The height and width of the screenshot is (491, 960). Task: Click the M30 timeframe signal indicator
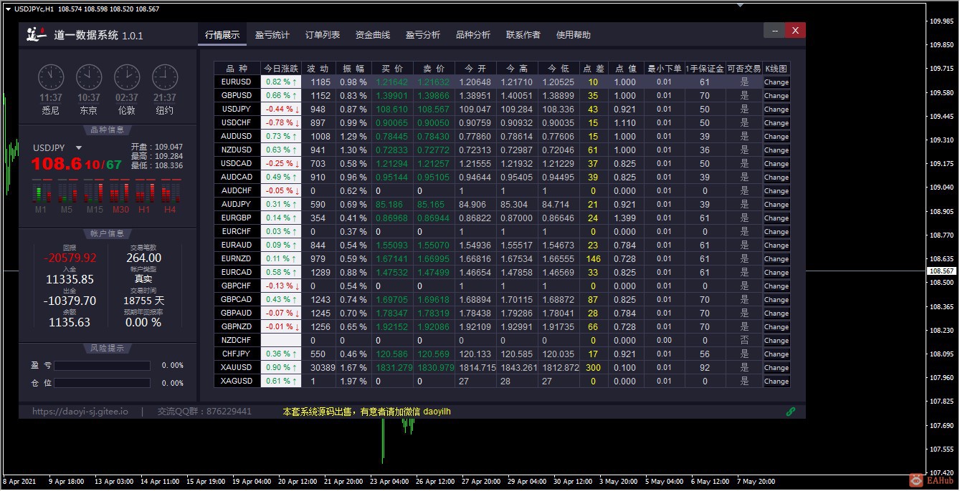tap(120, 192)
